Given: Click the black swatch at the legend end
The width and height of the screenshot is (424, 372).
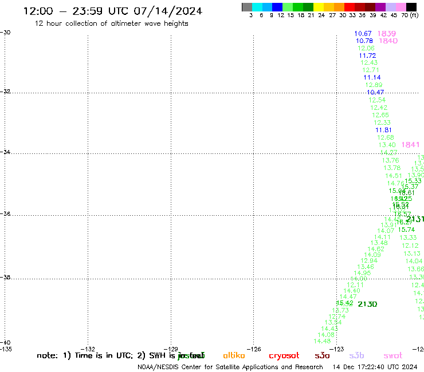Looking at the screenshot, I should tap(411, 7).
